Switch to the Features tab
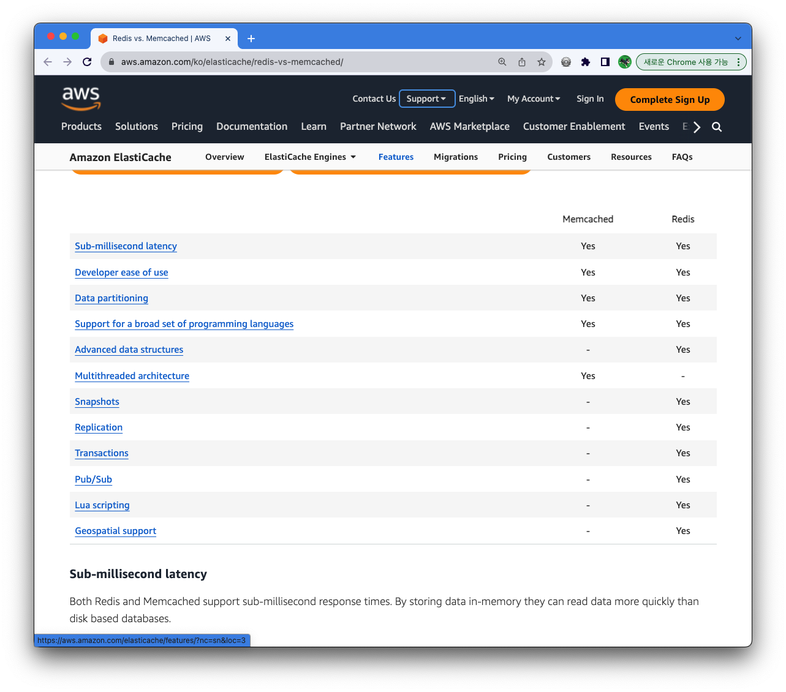The image size is (786, 692). [396, 157]
